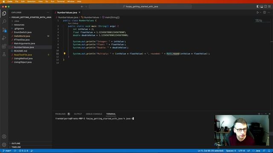
Task: Expand the .idea folder
Action: 30,21
